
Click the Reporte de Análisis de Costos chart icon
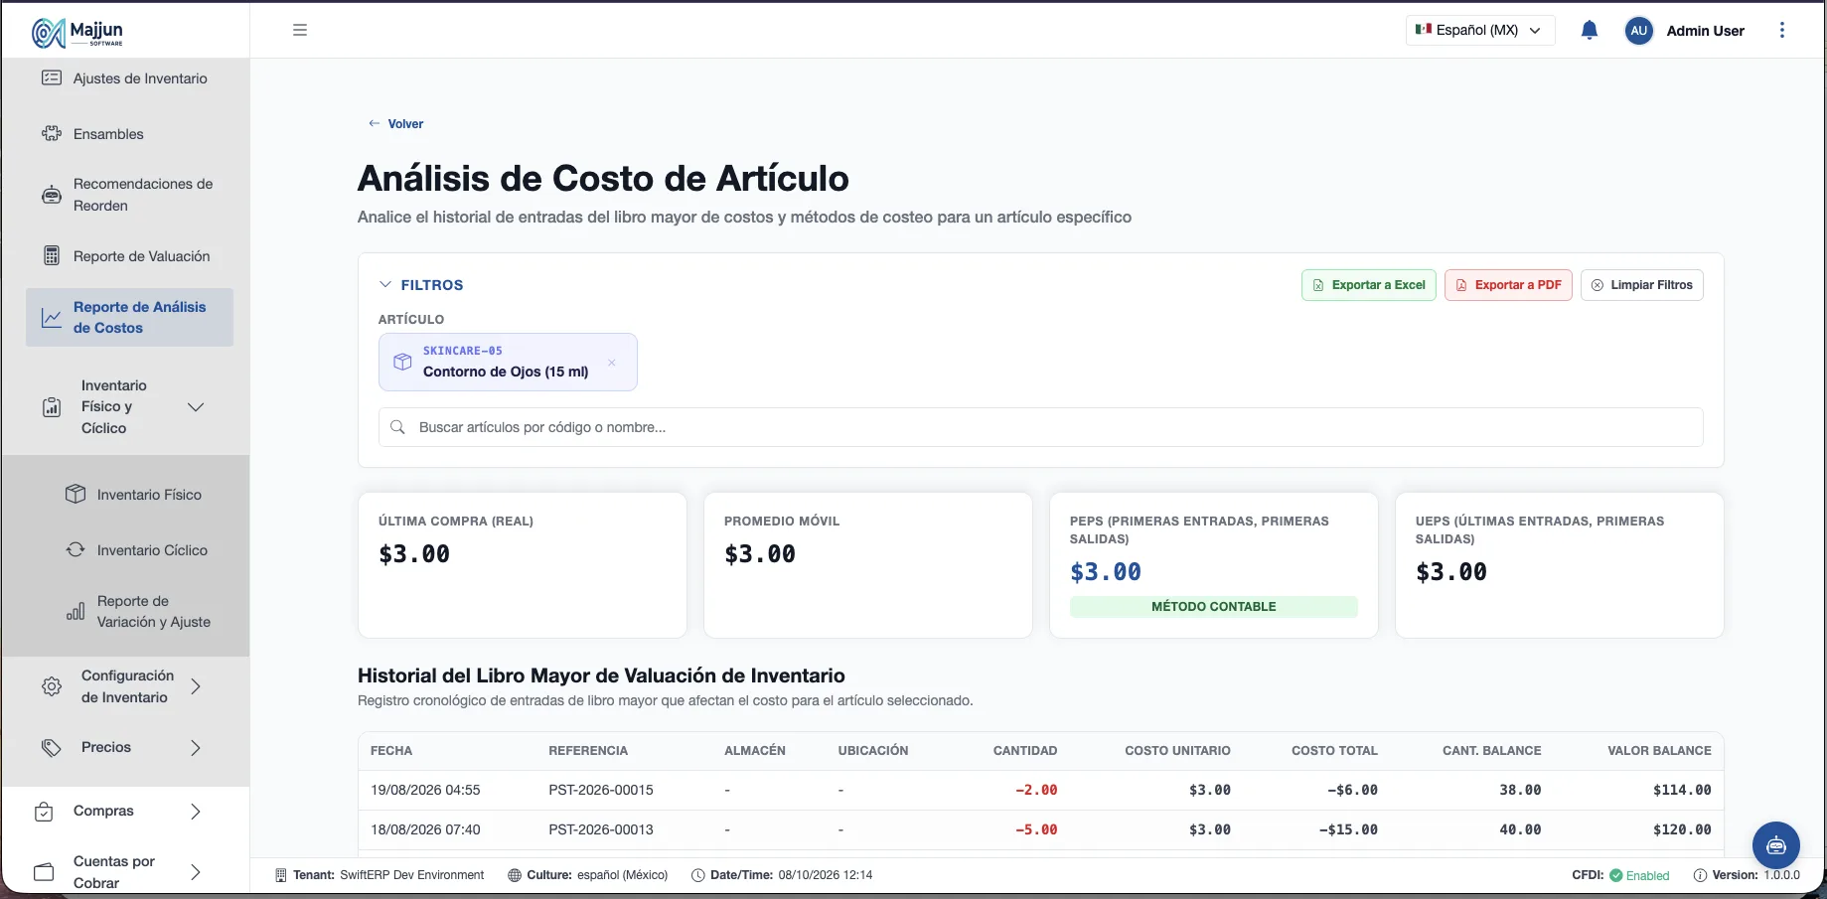coord(52,318)
